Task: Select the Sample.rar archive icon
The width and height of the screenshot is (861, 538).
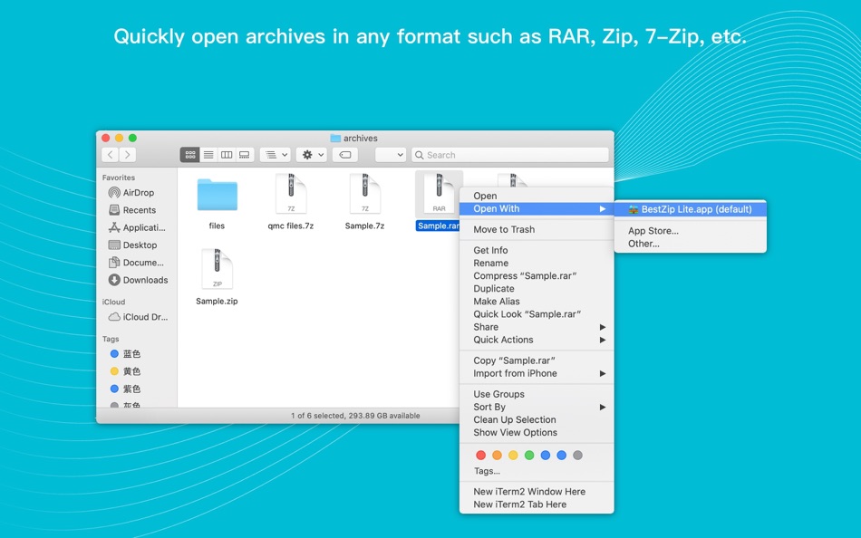Action: coord(439,195)
